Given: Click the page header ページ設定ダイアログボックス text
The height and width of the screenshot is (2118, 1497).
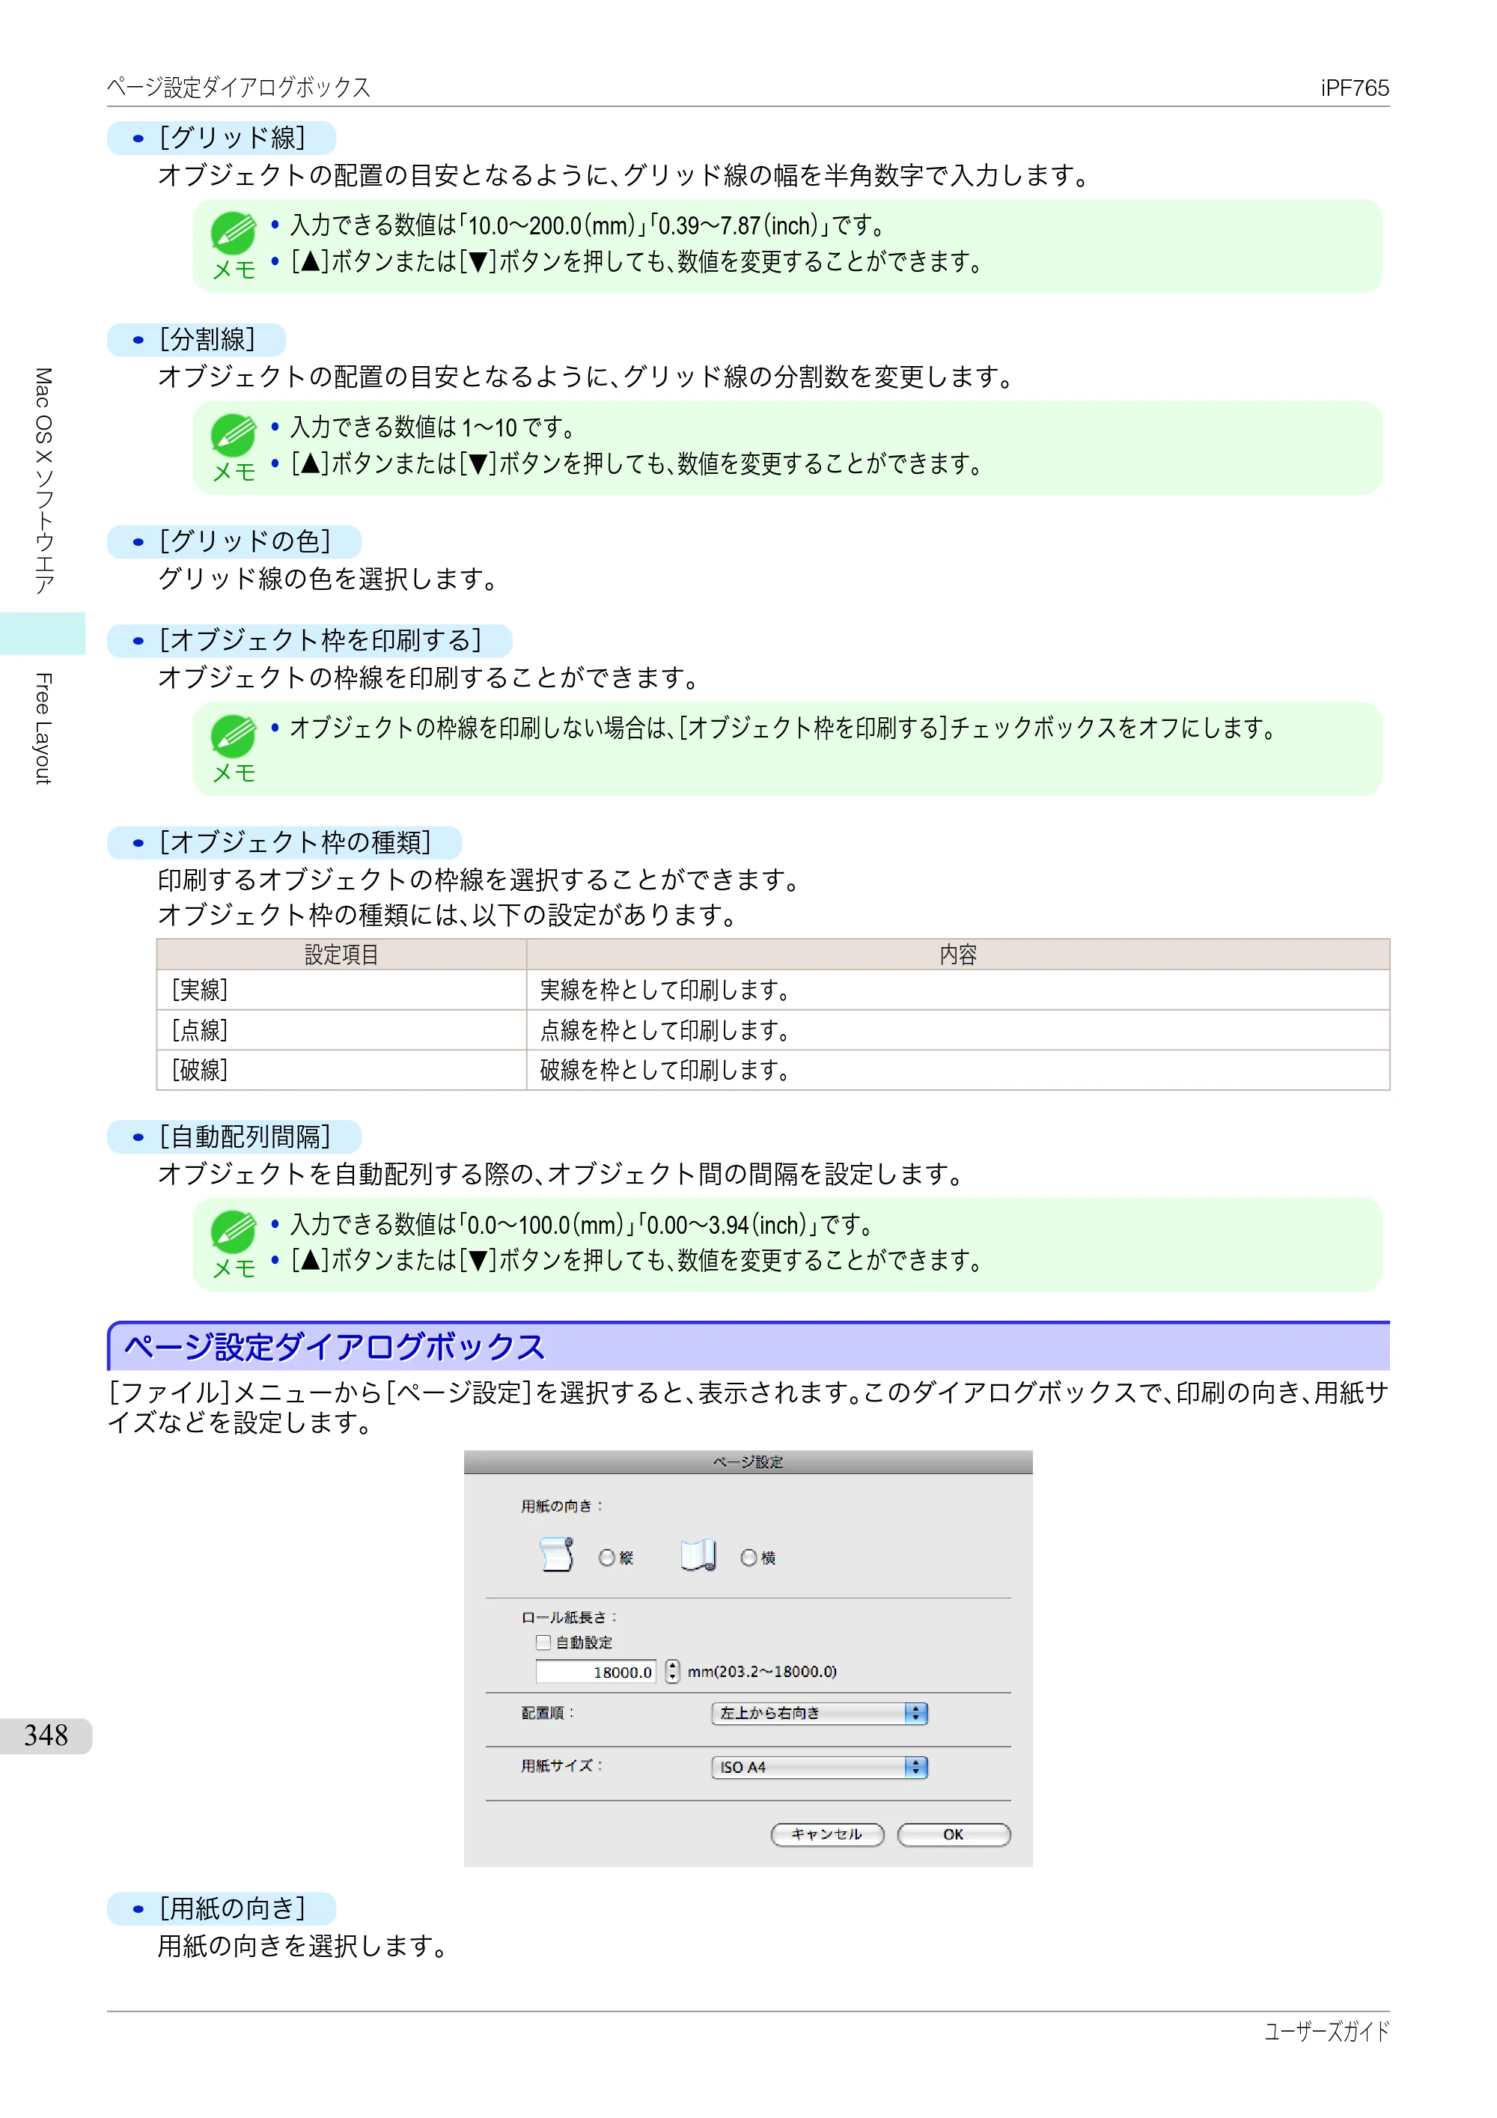Looking at the screenshot, I should pos(239,87).
